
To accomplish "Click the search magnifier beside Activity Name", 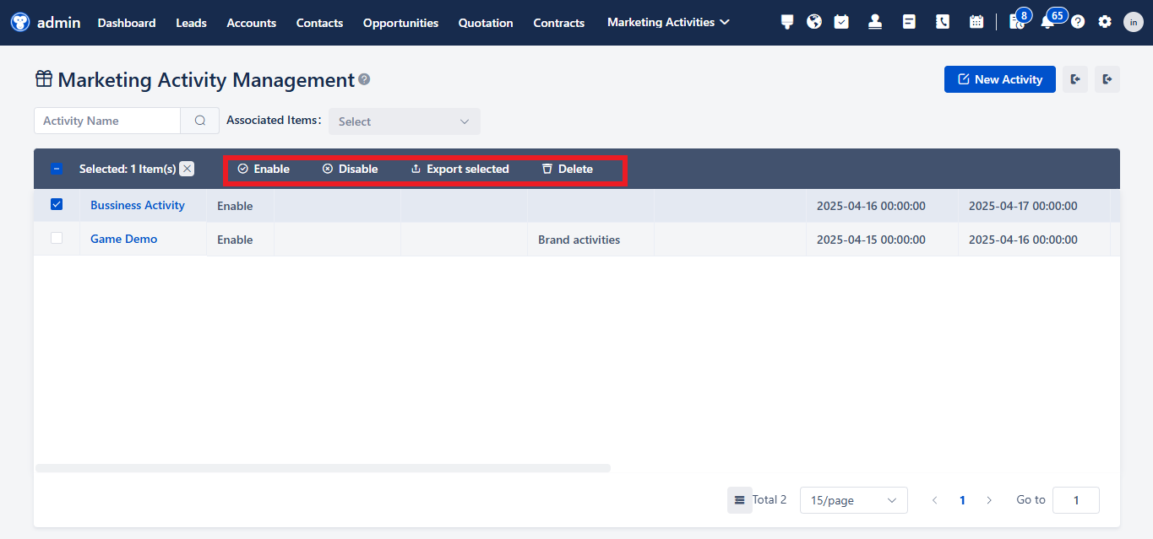I will point(199,121).
